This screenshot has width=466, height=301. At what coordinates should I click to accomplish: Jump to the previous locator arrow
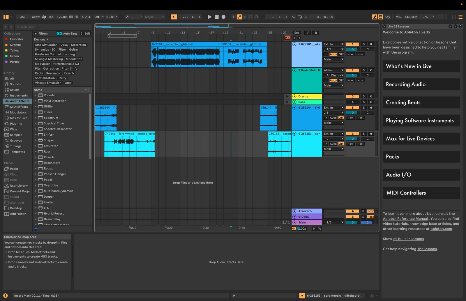click(294, 38)
